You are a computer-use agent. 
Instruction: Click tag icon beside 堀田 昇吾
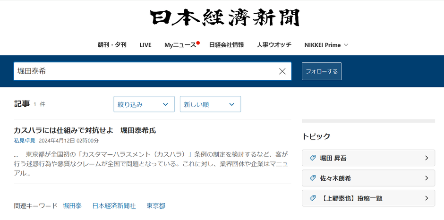click(313, 158)
